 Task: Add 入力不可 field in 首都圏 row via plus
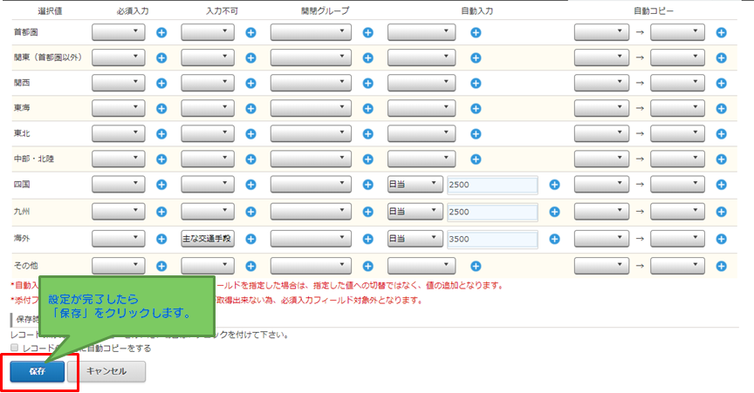click(x=250, y=32)
